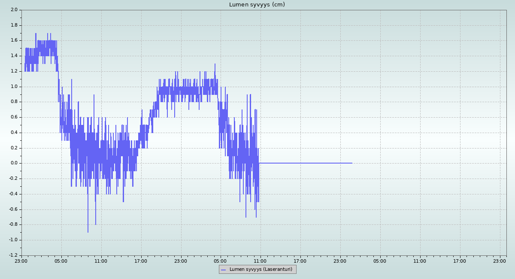The width and height of the screenshot is (515, 279).
Task: Select the Lumen syvyys (Laseranturi) legend label
Action: (261, 270)
